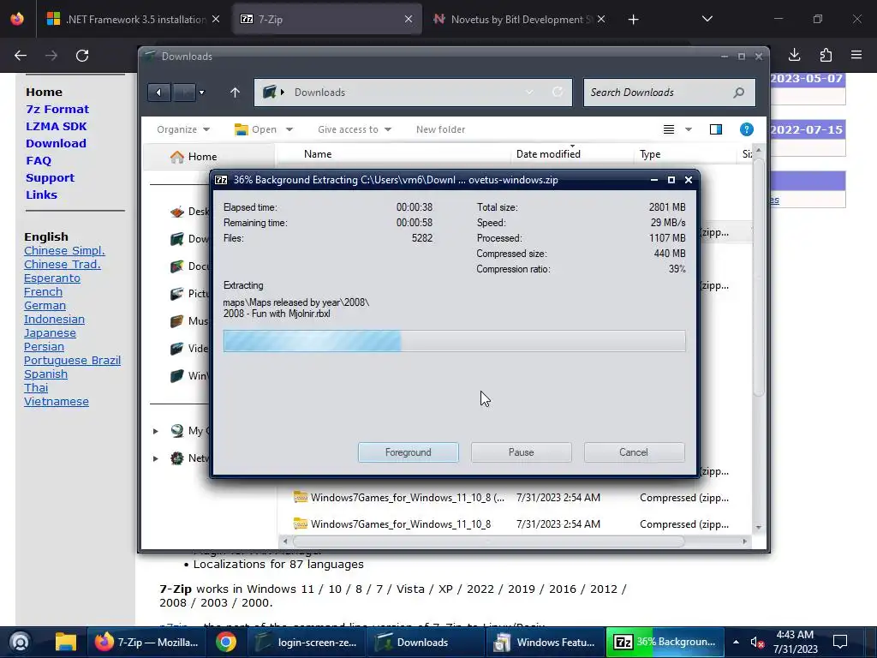The height and width of the screenshot is (658, 877).
Task: Pause the 7-Zip extraction
Action: [x=521, y=452]
